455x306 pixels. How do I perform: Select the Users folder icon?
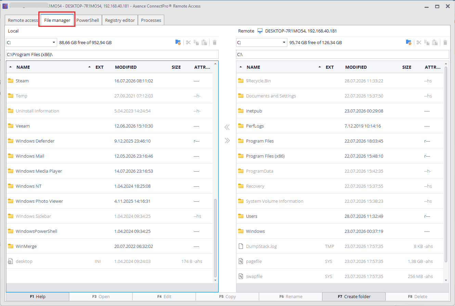(x=241, y=216)
